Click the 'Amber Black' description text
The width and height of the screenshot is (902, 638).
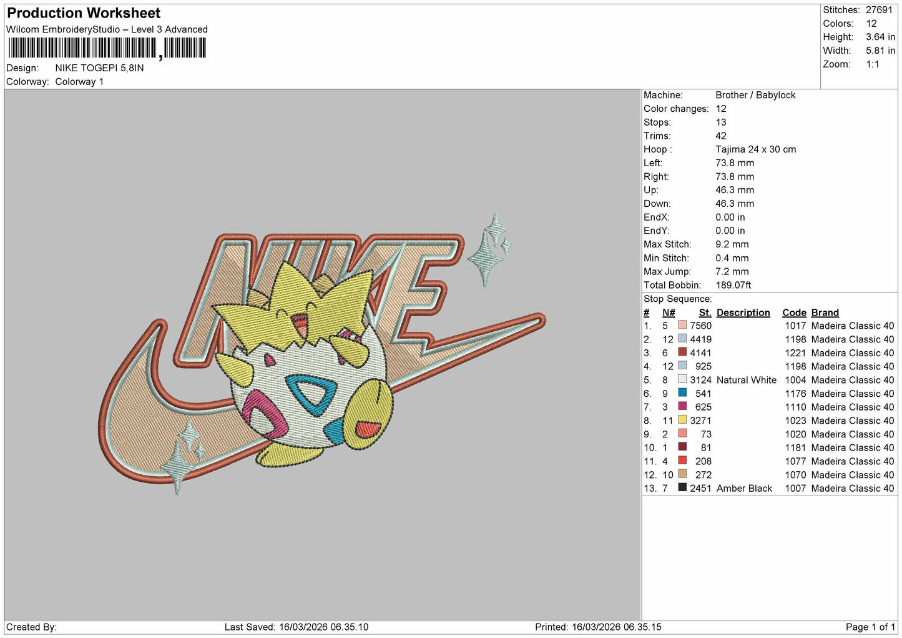point(744,488)
